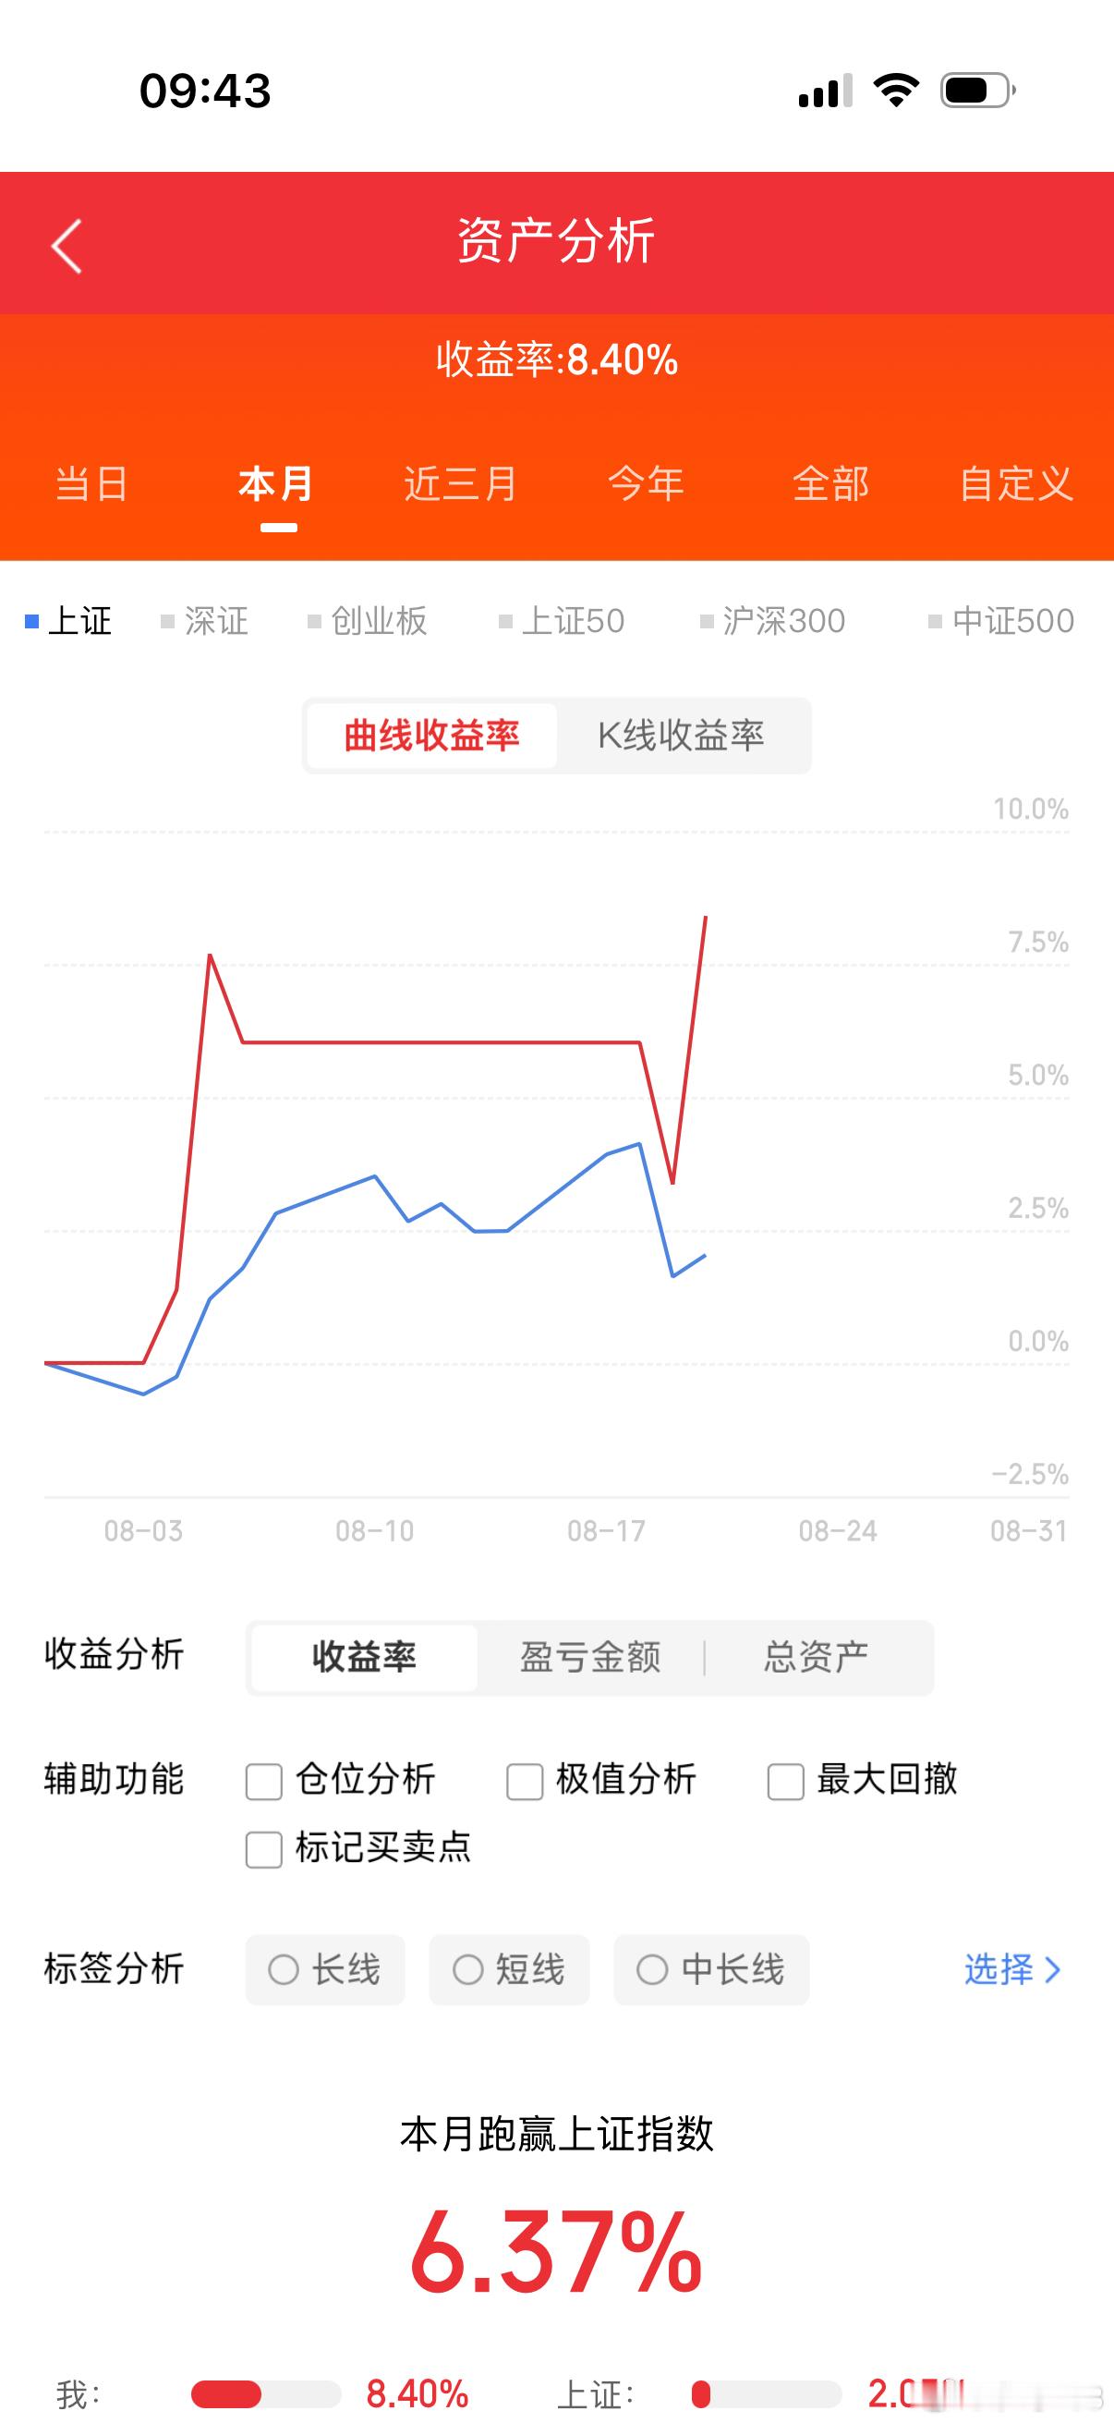Switch to the 今年 tab
The height and width of the screenshot is (2423, 1114).
pos(646,483)
